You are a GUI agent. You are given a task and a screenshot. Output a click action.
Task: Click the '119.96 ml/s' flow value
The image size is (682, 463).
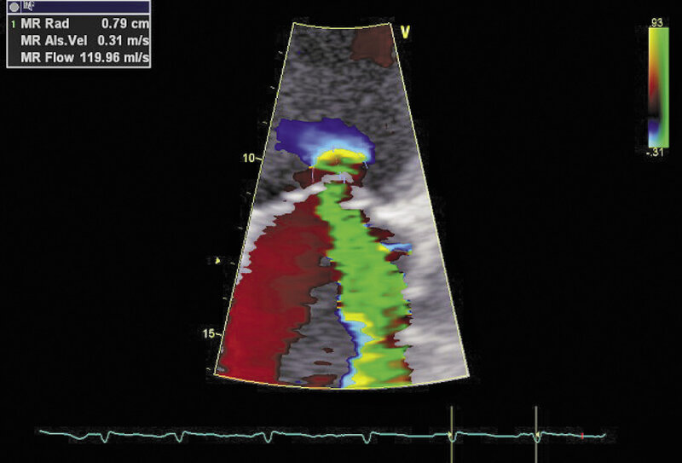[115, 57]
